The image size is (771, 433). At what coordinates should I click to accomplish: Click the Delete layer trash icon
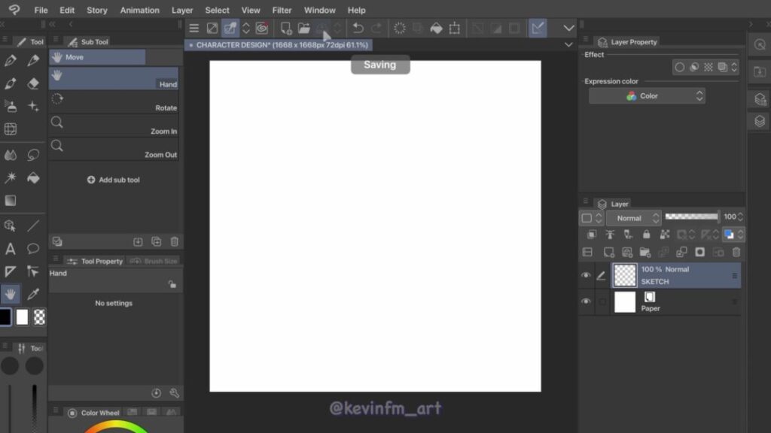pos(736,253)
